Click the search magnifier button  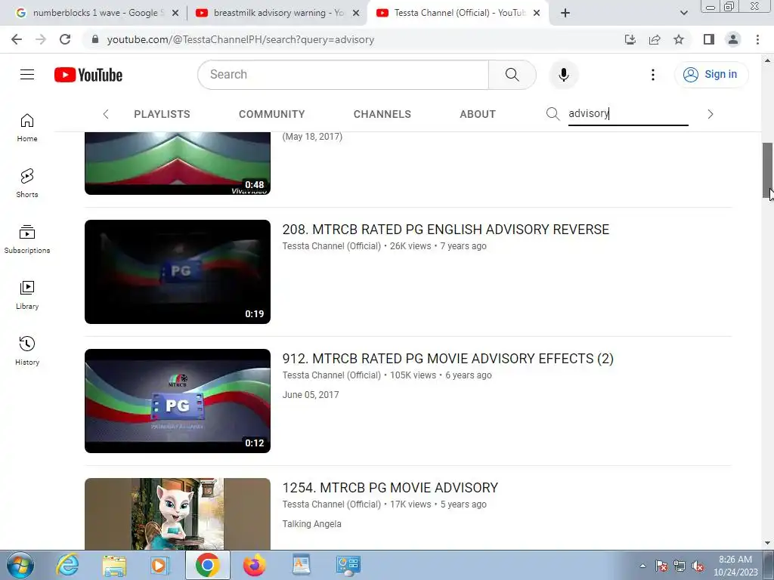[x=512, y=75]
